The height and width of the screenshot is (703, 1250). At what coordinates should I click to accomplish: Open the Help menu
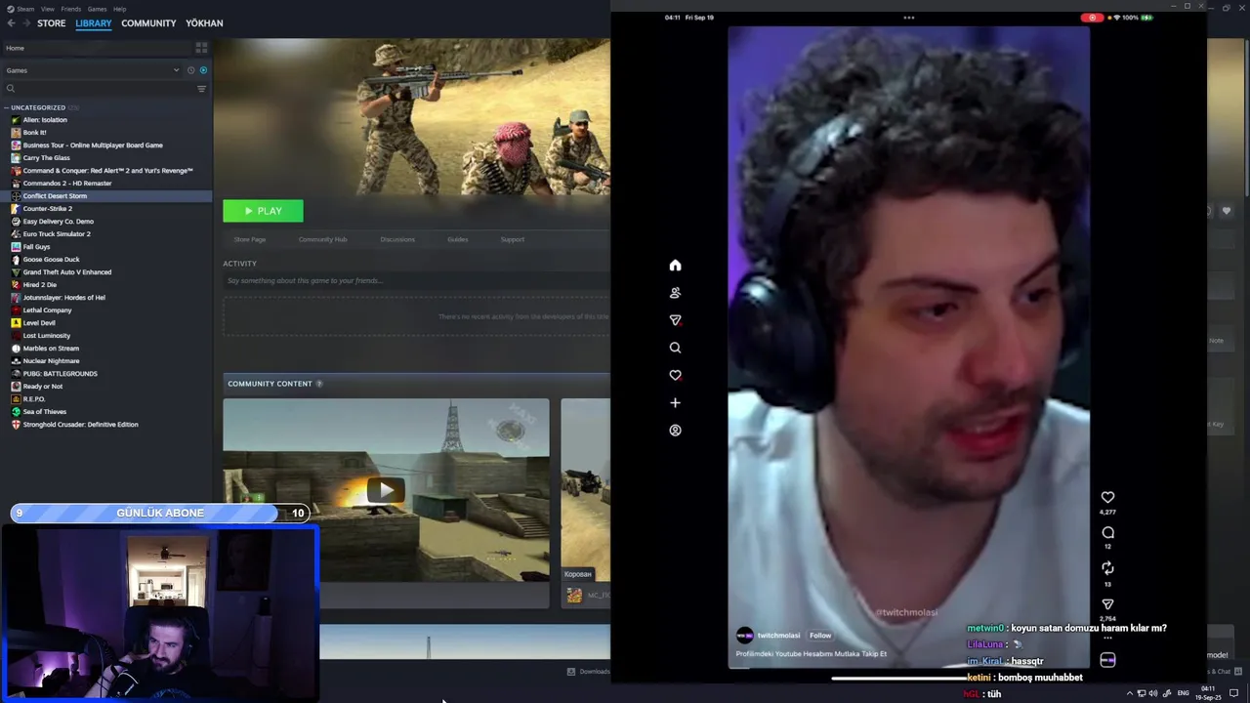(119, 9)
